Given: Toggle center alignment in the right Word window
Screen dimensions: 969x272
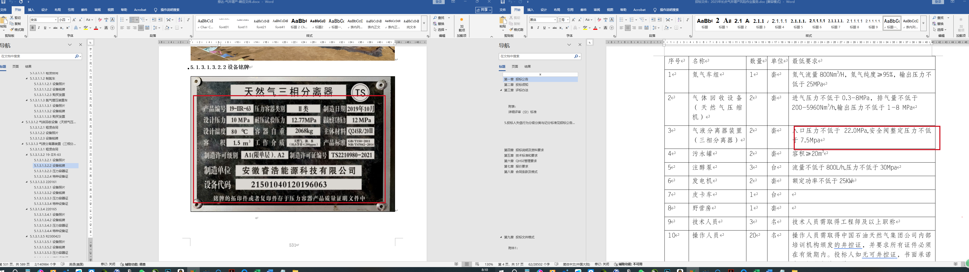Looking at the screenshot, I should [628, 28].
